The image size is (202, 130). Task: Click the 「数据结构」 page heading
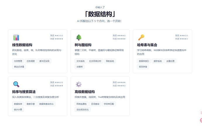tap(100, 14)
